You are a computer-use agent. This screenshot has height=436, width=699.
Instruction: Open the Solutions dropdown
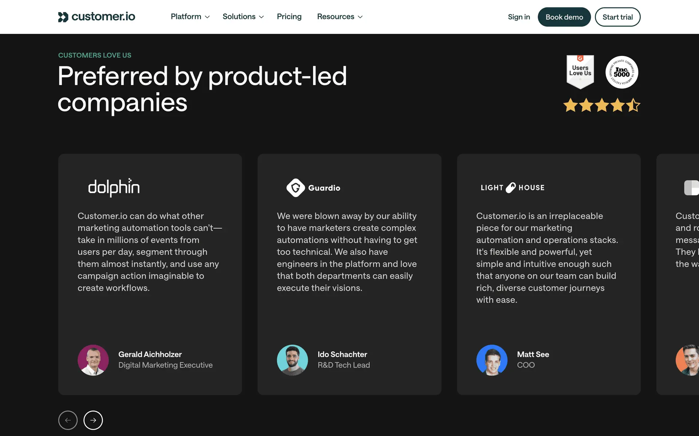243,17
